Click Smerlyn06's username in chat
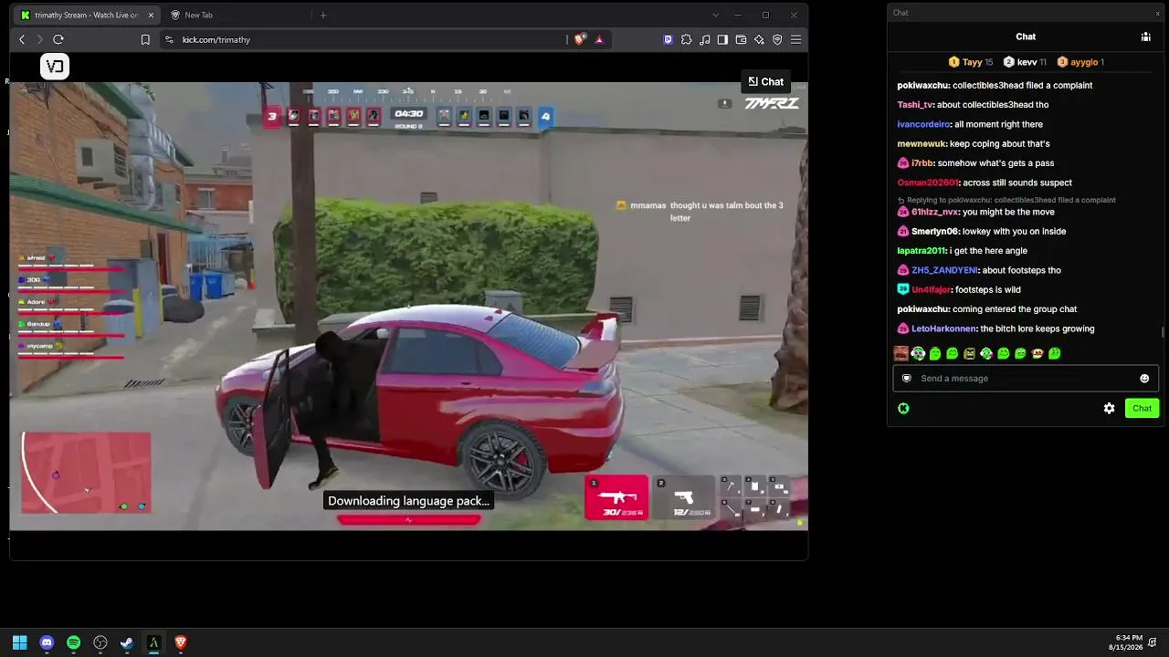Viewport: 1169px width, 657px height. [935, 232]
